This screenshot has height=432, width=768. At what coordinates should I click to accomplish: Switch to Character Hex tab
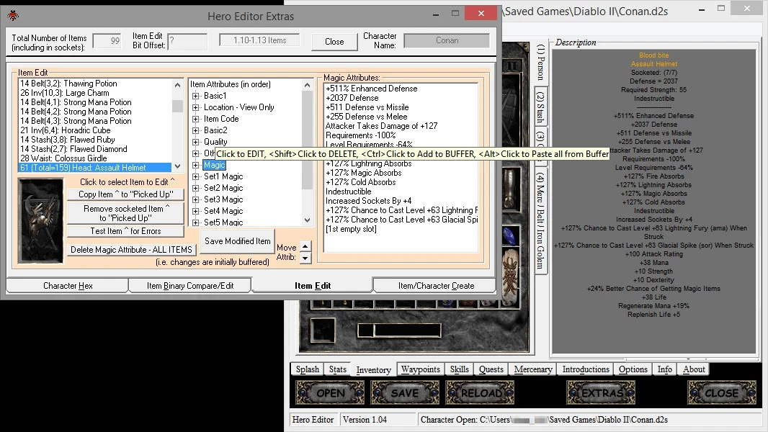point(68,286)
